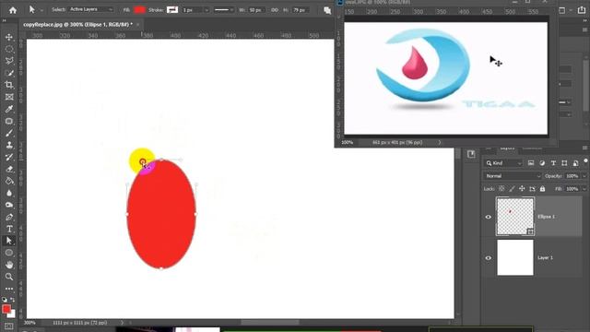
Task: Click the red foreground color swatch
Action: 6,309
